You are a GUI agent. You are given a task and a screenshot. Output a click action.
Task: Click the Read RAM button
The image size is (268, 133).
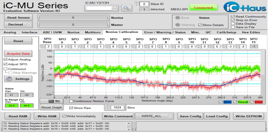[18, 116]
